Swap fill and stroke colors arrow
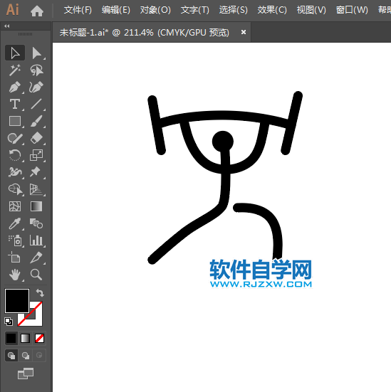391x392 pixels. [x=40, y=292]
